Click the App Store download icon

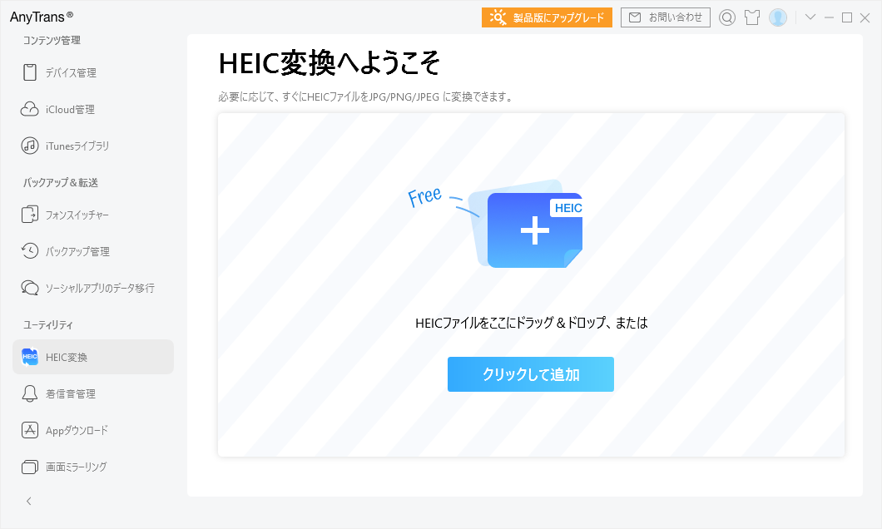click(x=30, y=430)
